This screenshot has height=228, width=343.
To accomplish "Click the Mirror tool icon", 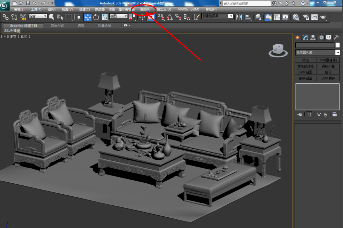I will pos(239,17).
